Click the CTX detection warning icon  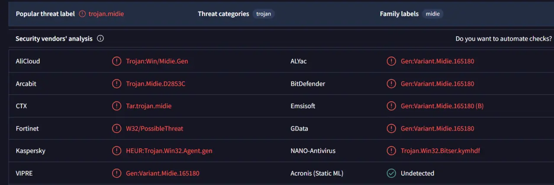click(116, 106)
